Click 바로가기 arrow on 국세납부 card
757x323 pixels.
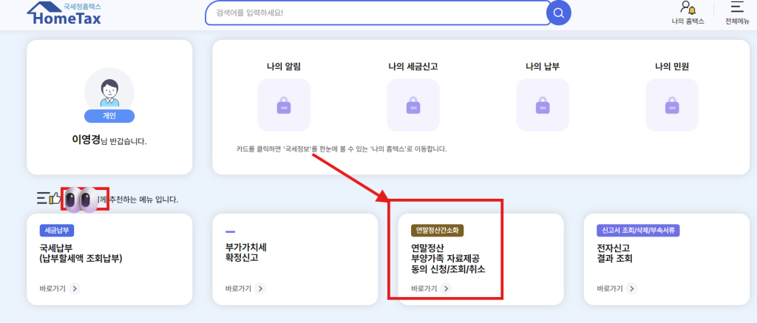click(75, 288)
